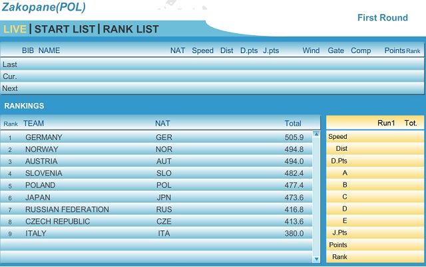Click the NAME column header
426x267 pixels.
49,50
